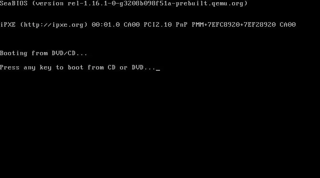Click the SeaBIOS version text line
Viewport: 320px width, 178px height.
[124, 4]
